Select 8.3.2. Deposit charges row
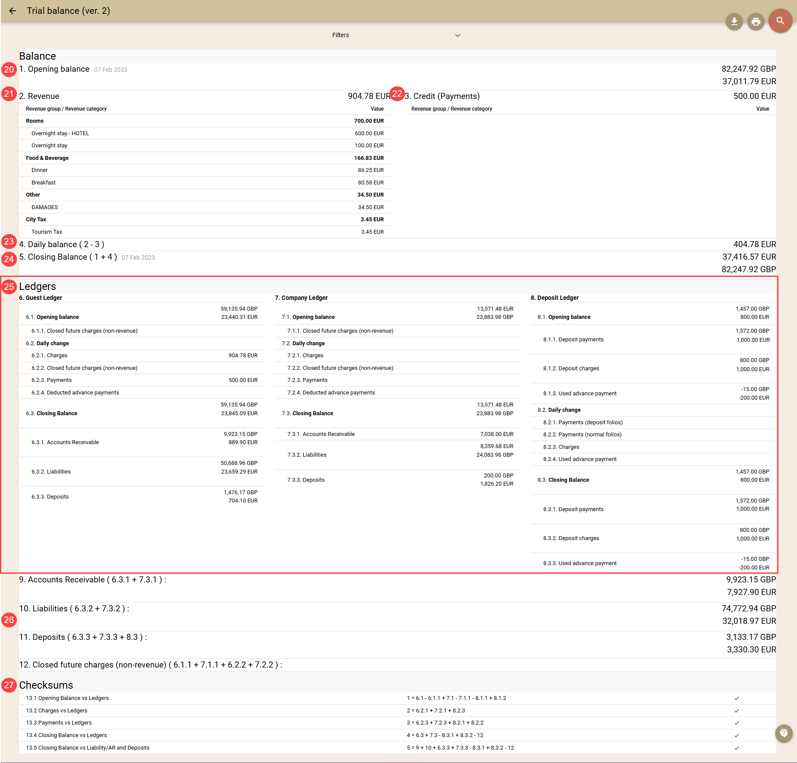 (654, 538)
